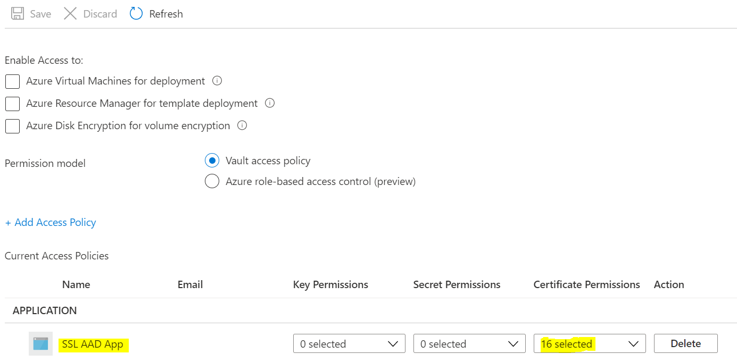Click info icon next to Disk Encryption

click(242, 125)
